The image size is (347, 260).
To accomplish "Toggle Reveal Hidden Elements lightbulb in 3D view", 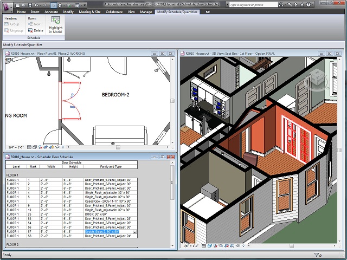I will pos(243,245).
